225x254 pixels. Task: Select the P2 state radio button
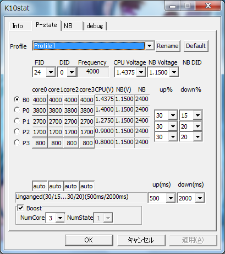17,131
